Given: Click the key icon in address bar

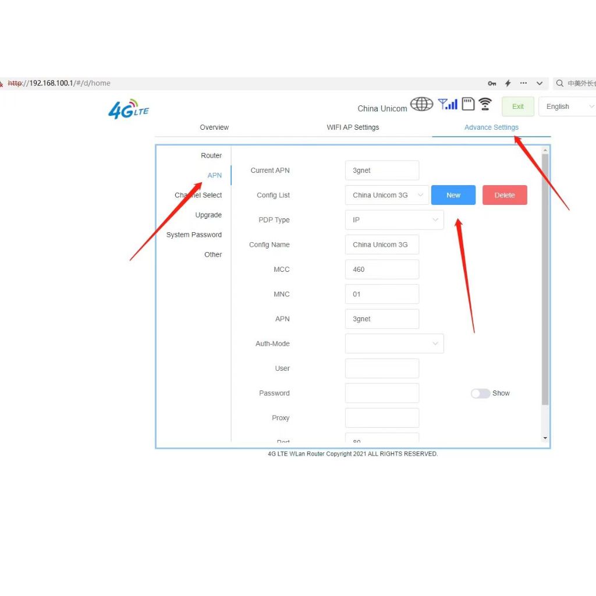Looking at the screenshot, I should click(492, 83).
